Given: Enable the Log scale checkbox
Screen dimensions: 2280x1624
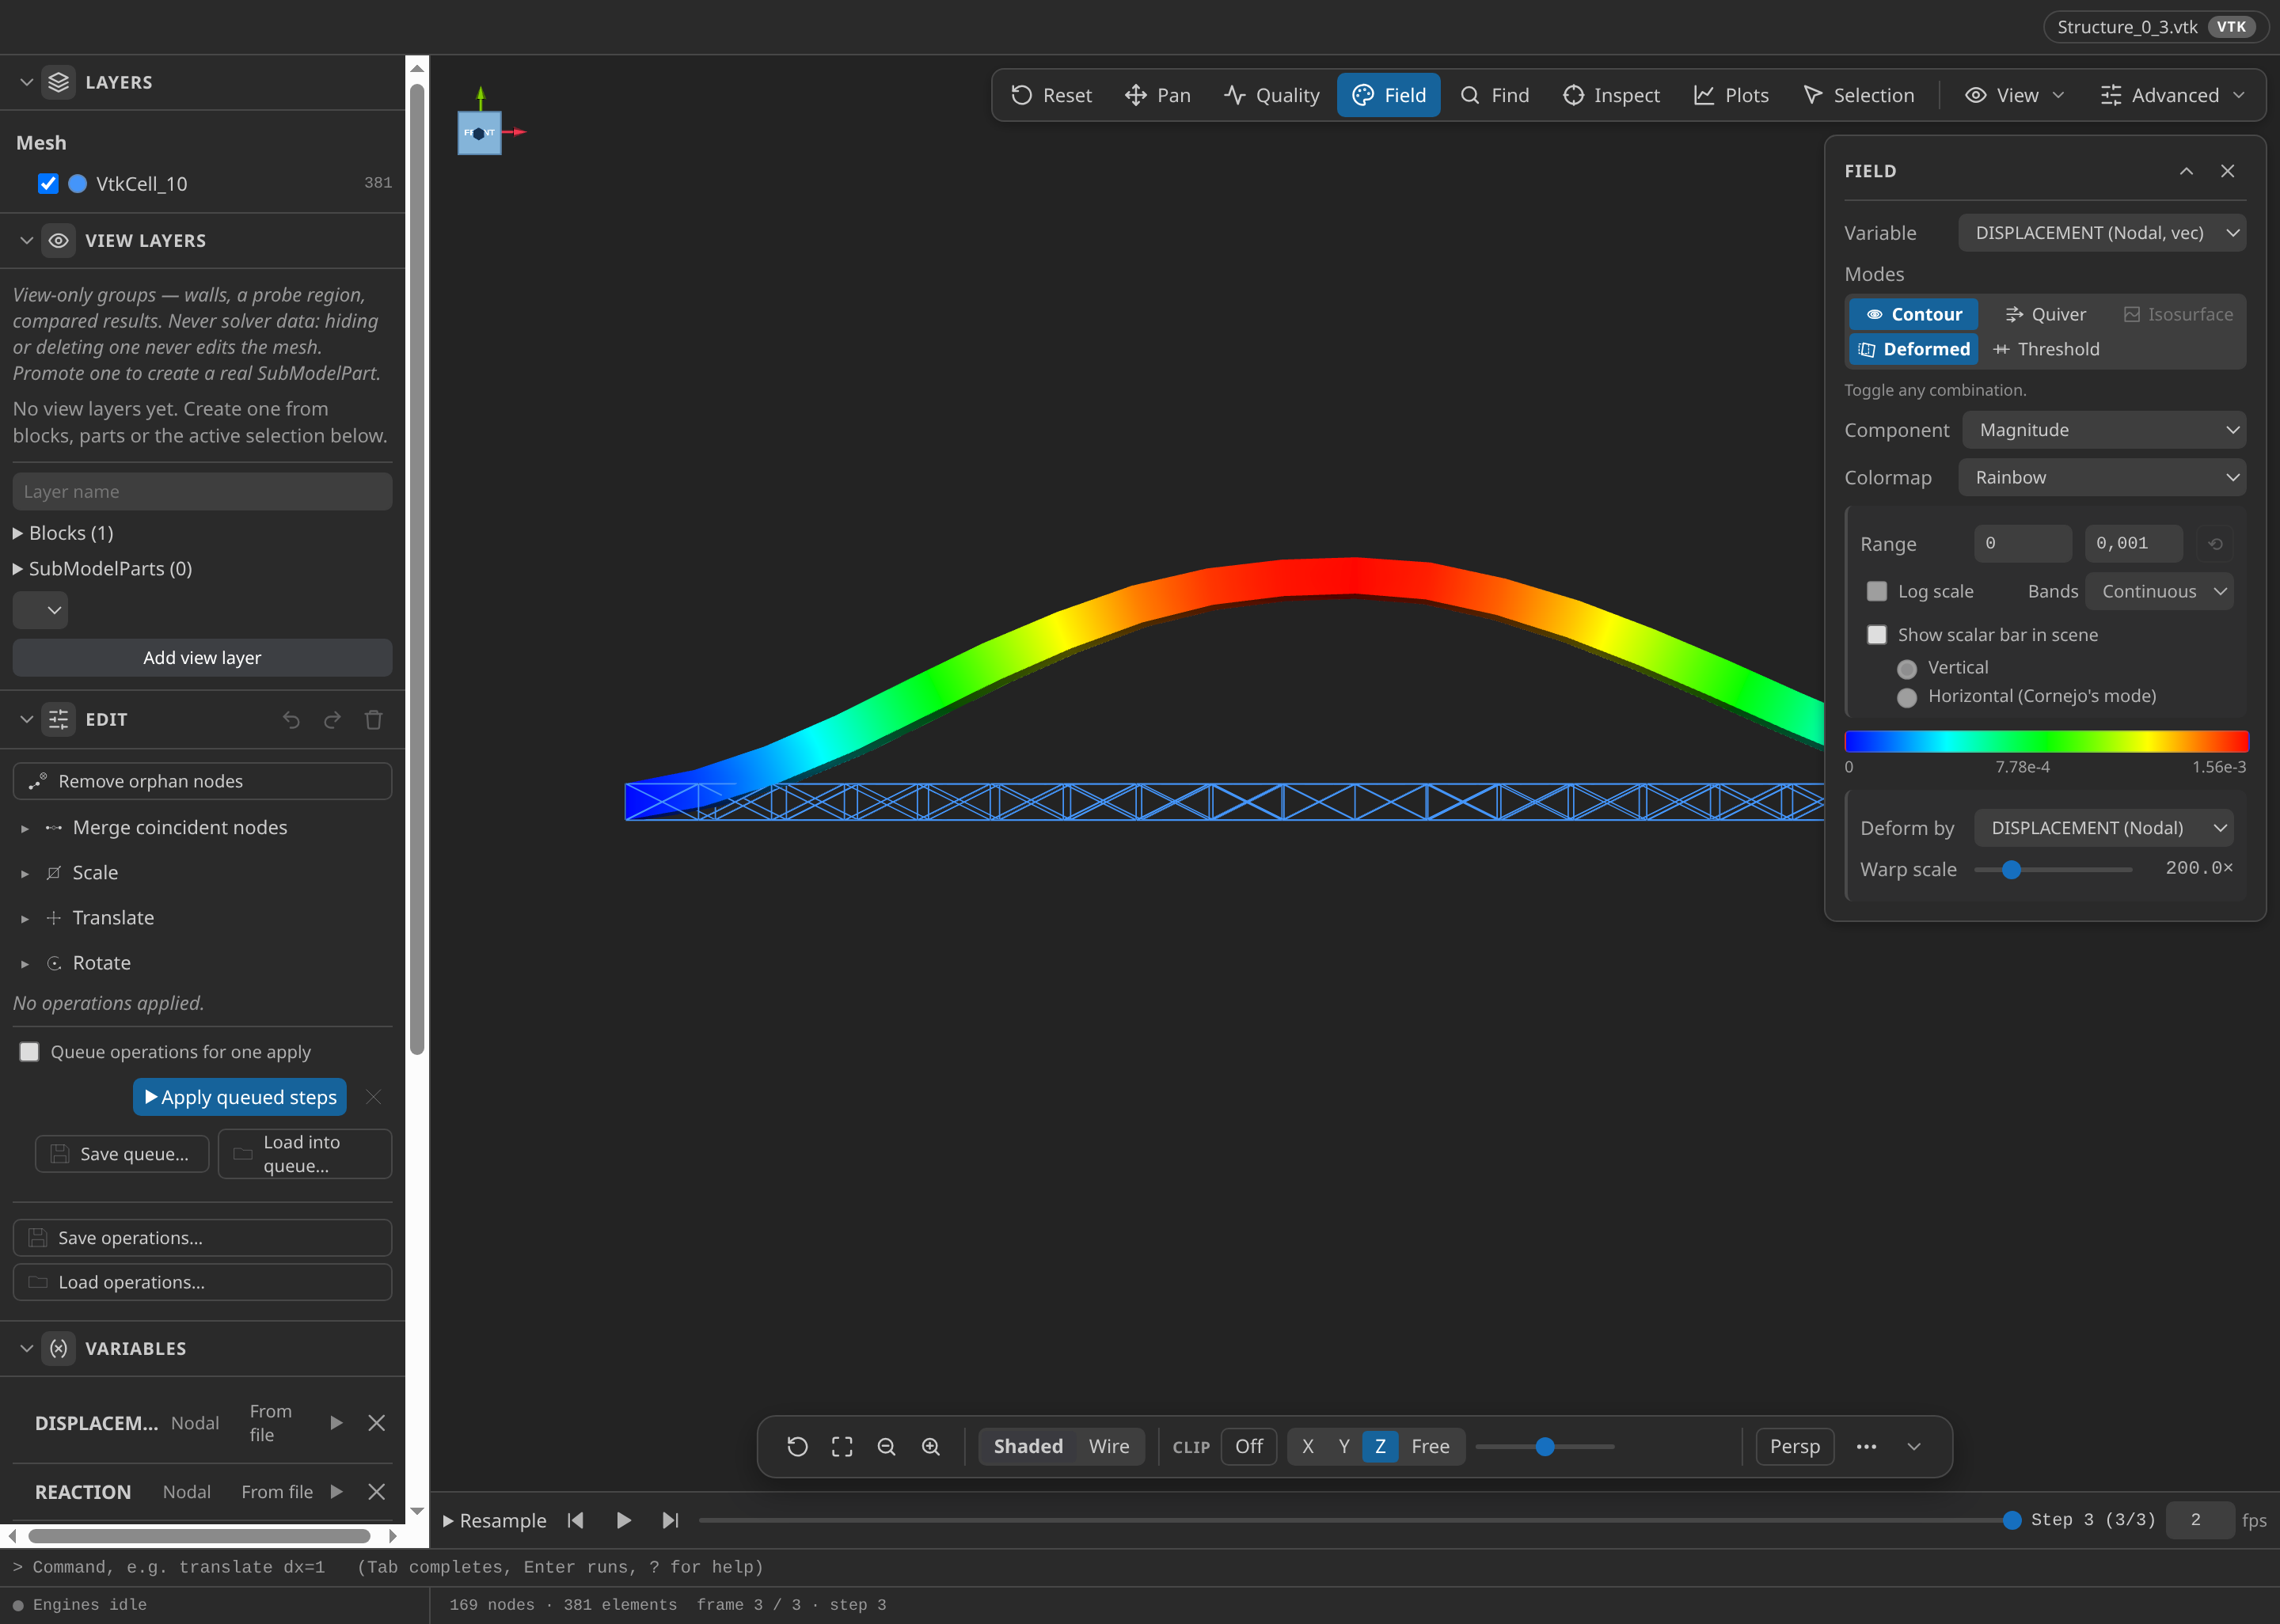Looking at the screenshot, I should 1877,591.
